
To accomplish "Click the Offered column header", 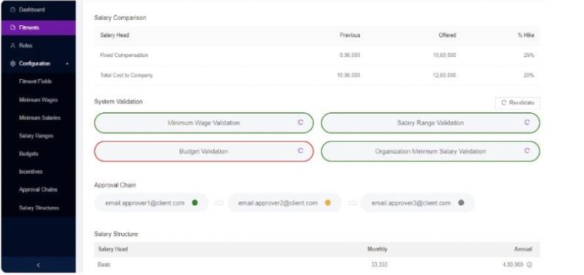I will [x=447, y=35].
